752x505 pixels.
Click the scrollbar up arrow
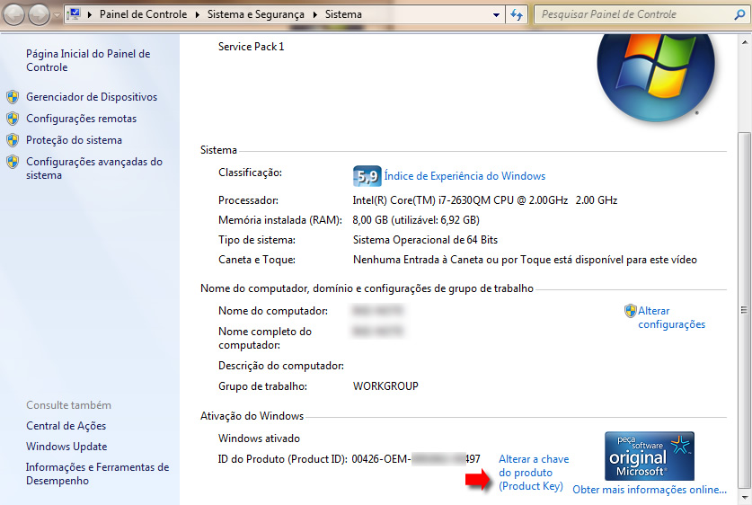[x=744, y=43]
